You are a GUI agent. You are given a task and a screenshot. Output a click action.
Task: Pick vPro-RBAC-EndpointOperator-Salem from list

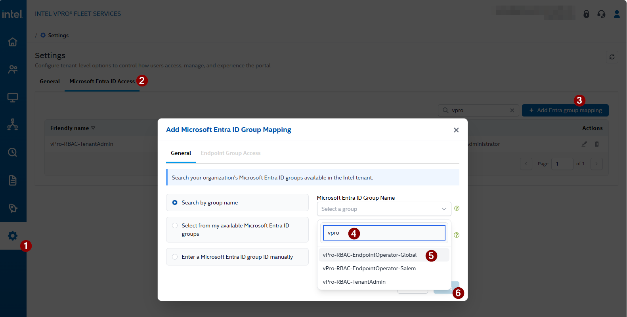(384, 268)
